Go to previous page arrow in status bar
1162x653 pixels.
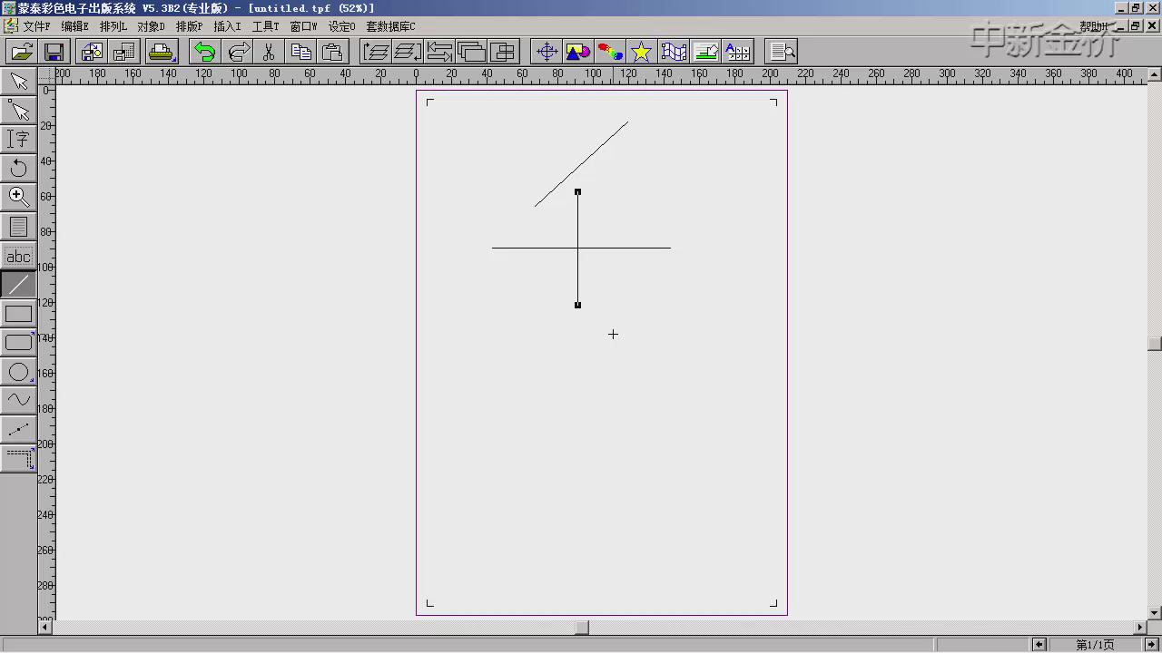1039,644
